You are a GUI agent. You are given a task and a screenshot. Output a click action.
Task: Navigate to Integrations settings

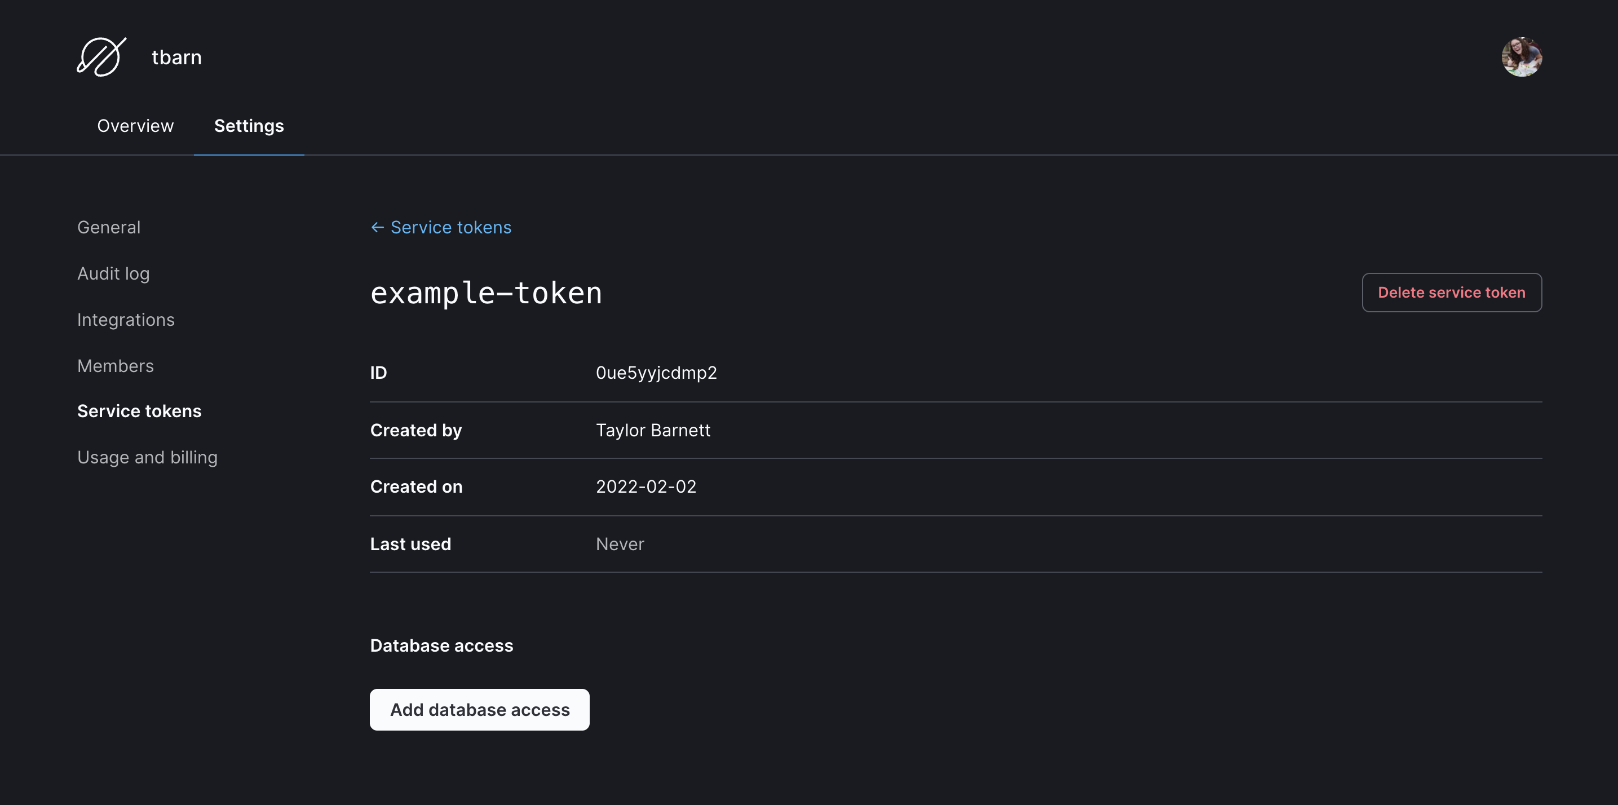pos(125,319)
